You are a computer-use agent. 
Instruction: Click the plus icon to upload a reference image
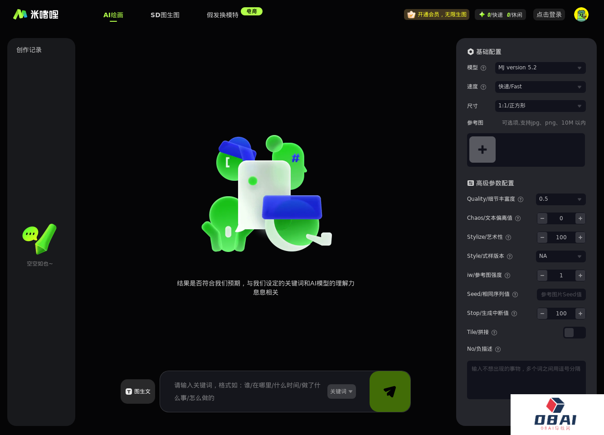coord(482,150)
